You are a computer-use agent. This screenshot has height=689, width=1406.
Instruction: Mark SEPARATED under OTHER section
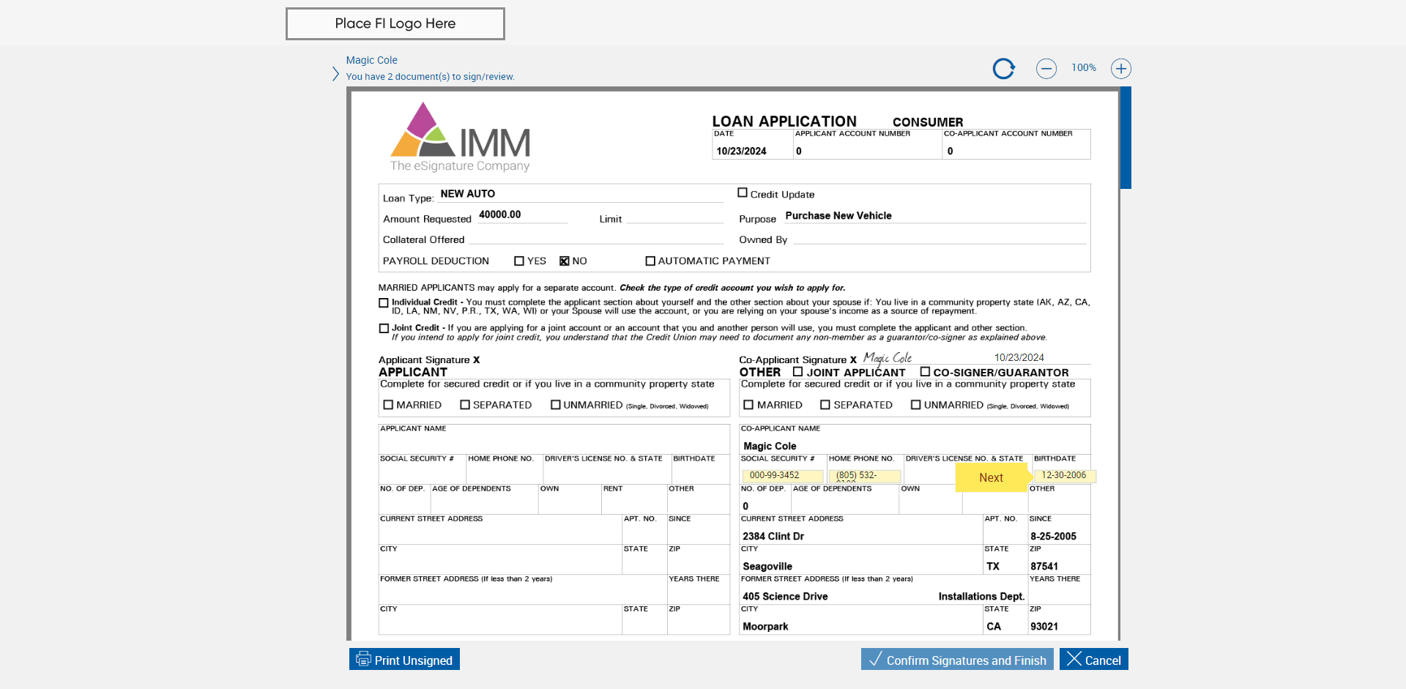coord(825,404)
